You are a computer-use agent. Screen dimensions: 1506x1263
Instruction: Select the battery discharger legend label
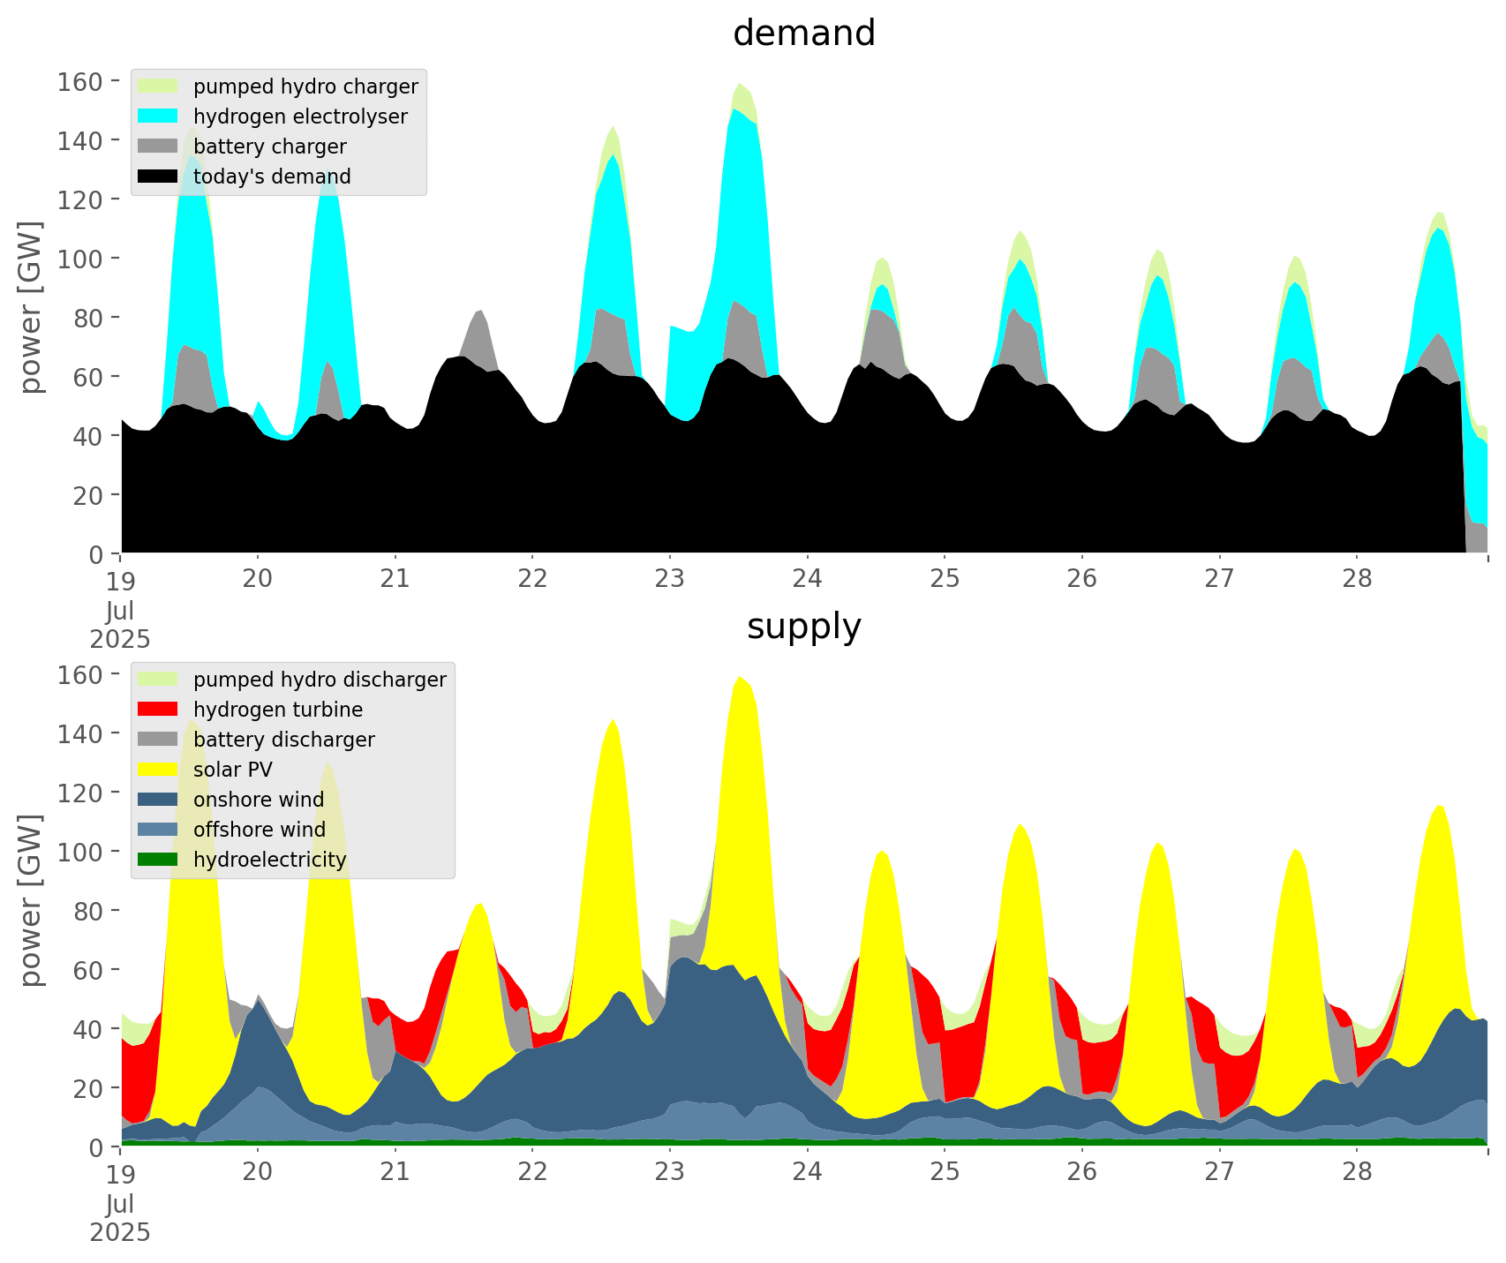click(283, 740)
